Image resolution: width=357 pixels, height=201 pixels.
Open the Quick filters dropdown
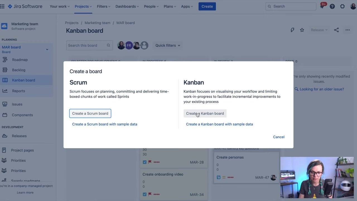[x=168, y=45]
